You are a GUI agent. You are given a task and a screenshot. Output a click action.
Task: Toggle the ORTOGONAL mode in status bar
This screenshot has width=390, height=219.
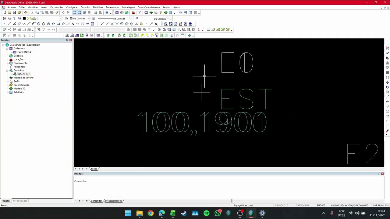pyautogui.click(x=302, y=205)
